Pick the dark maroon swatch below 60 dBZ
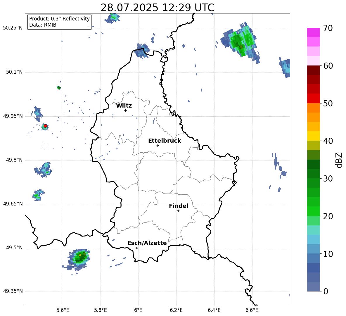The width and height of the screenshot is (346, 316). tap(313, 70)
